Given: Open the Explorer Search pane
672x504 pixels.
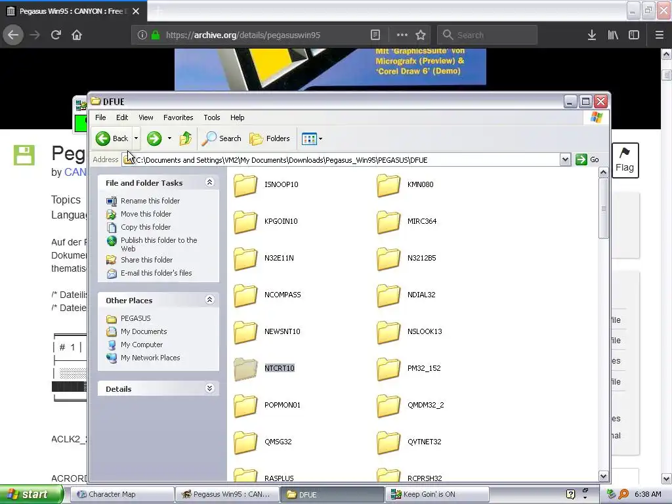Looking at the screenshot, I should pos(222,138).
